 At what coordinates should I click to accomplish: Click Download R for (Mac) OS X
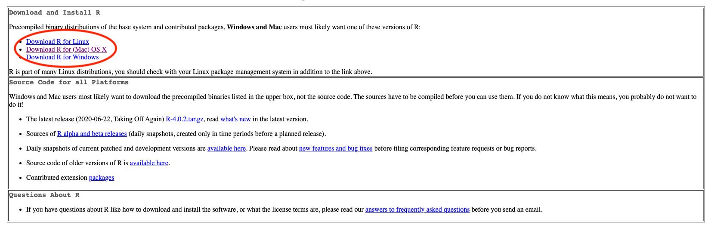pyautogui.click(x=66, y=49)
